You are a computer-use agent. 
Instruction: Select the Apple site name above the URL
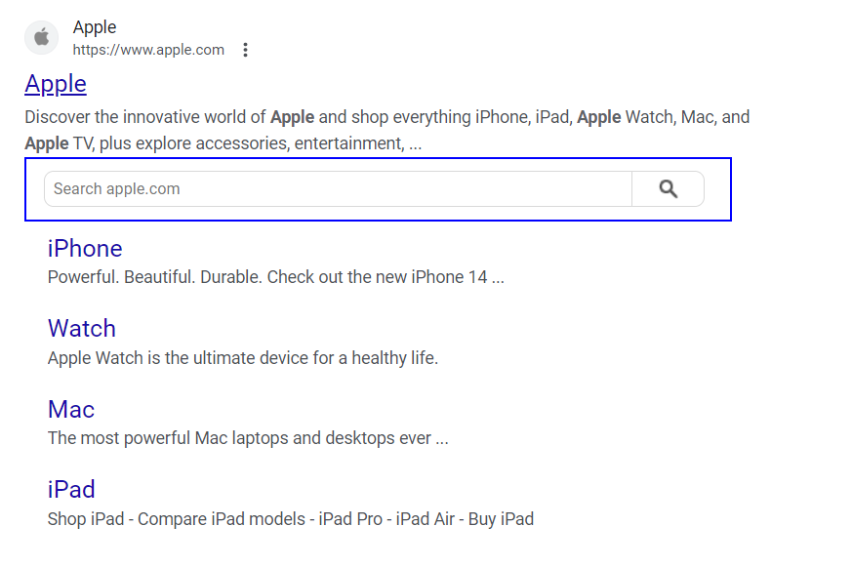tap(95, 27)
